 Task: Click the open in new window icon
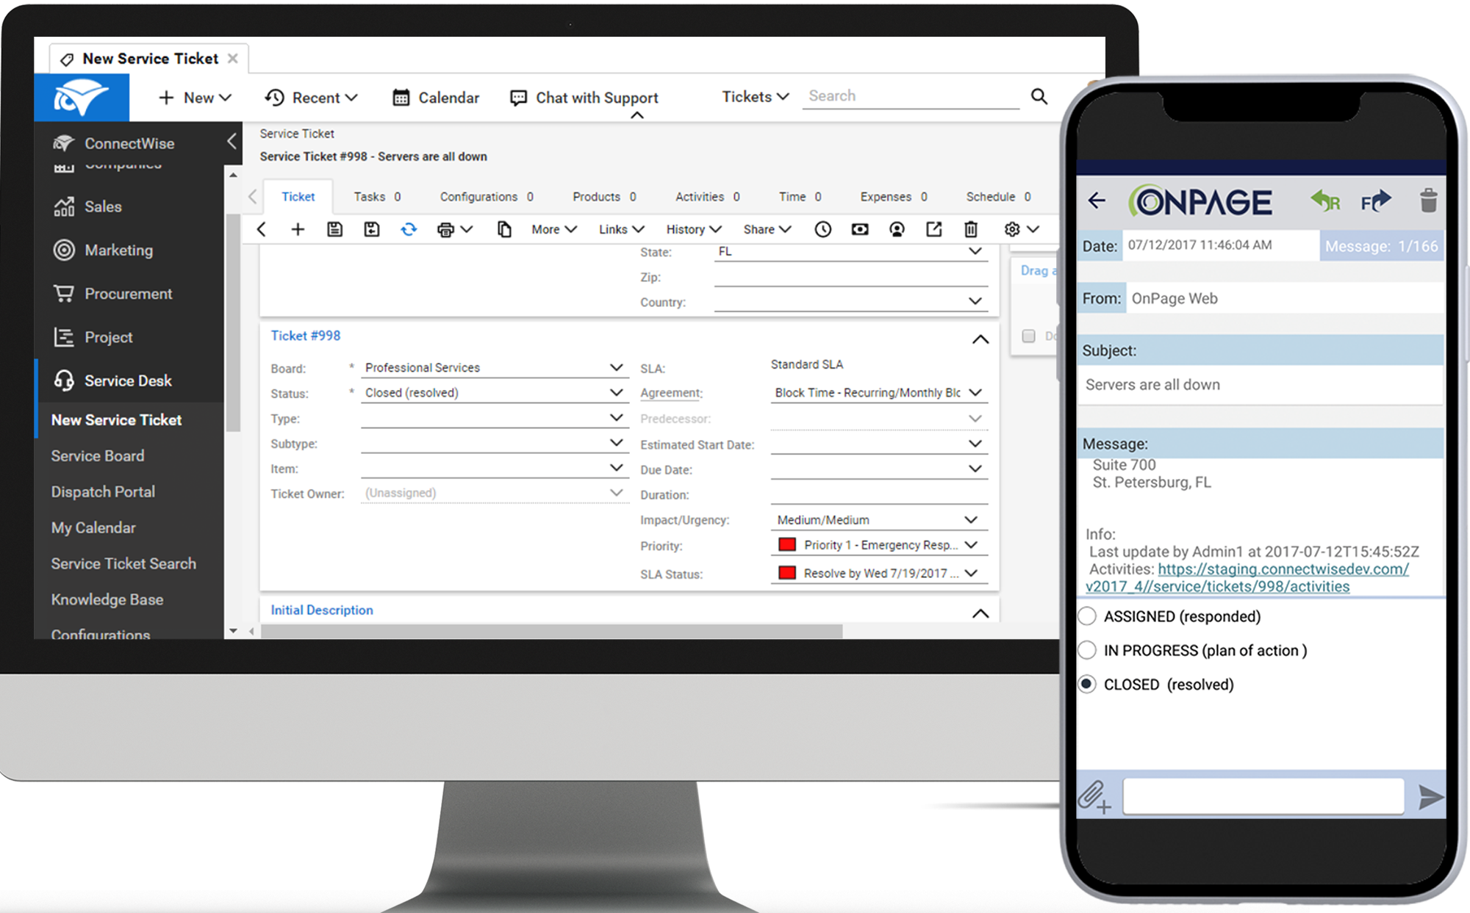pos(933,229)
